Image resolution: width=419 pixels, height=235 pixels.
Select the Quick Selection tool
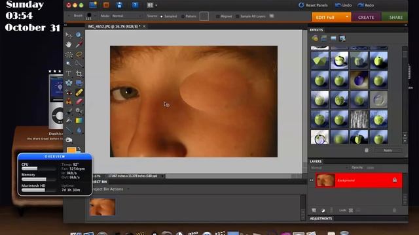coord(79,64)
